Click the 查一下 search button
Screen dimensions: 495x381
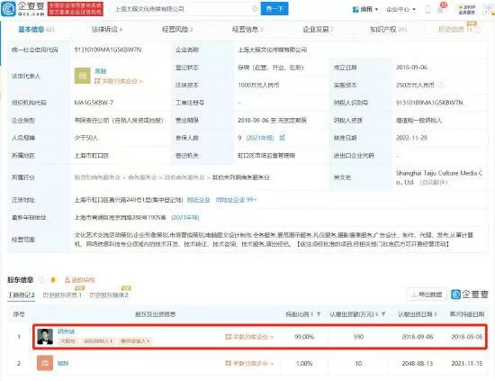274,9
